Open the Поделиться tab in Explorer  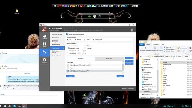[x=156, y=44]
